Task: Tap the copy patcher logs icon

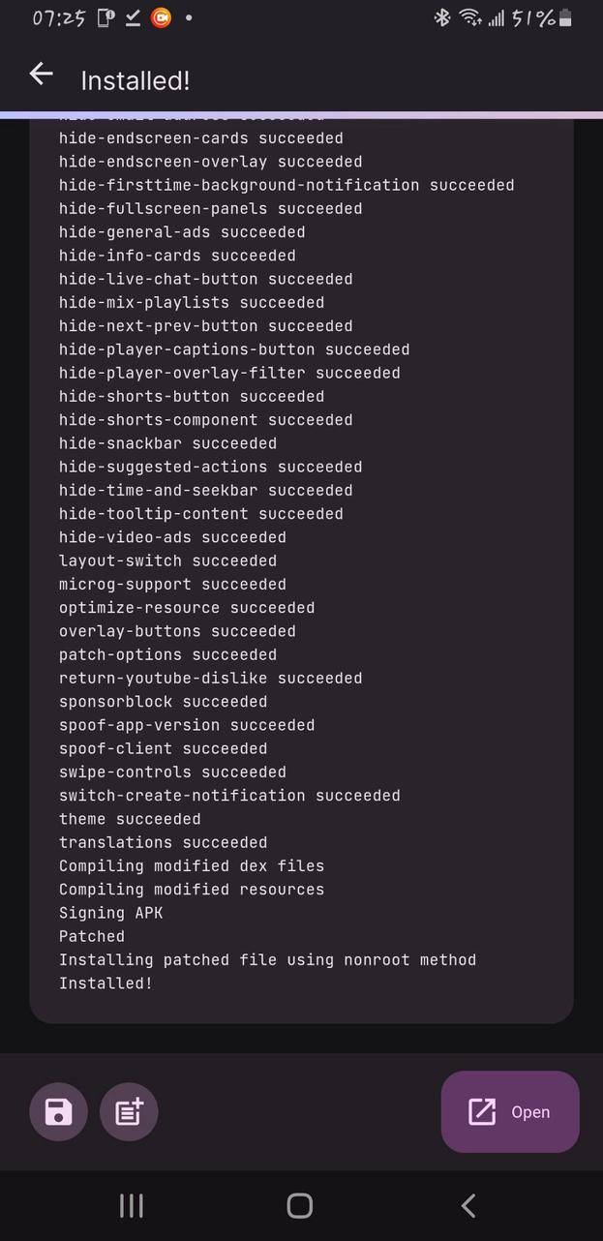Action: point(129,1111)
